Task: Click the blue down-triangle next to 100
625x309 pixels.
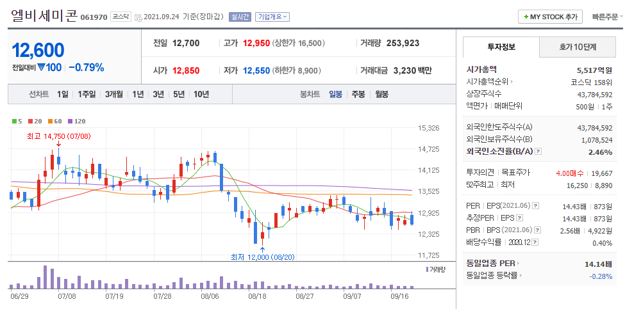Action: [x=41, y=68]
